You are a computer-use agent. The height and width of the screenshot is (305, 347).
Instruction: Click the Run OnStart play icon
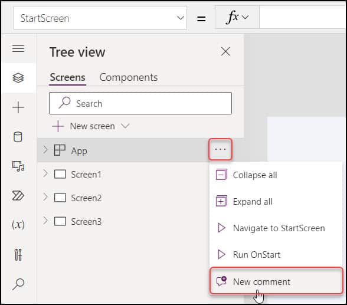[x=221, y=254]
